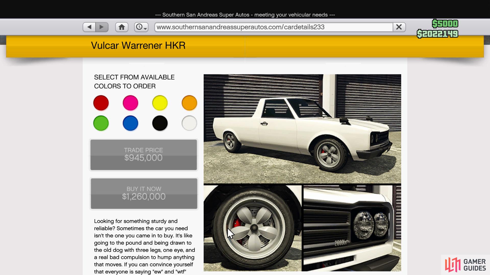
Task: Click the vehicle description paragraph
Action: [144, 246]
